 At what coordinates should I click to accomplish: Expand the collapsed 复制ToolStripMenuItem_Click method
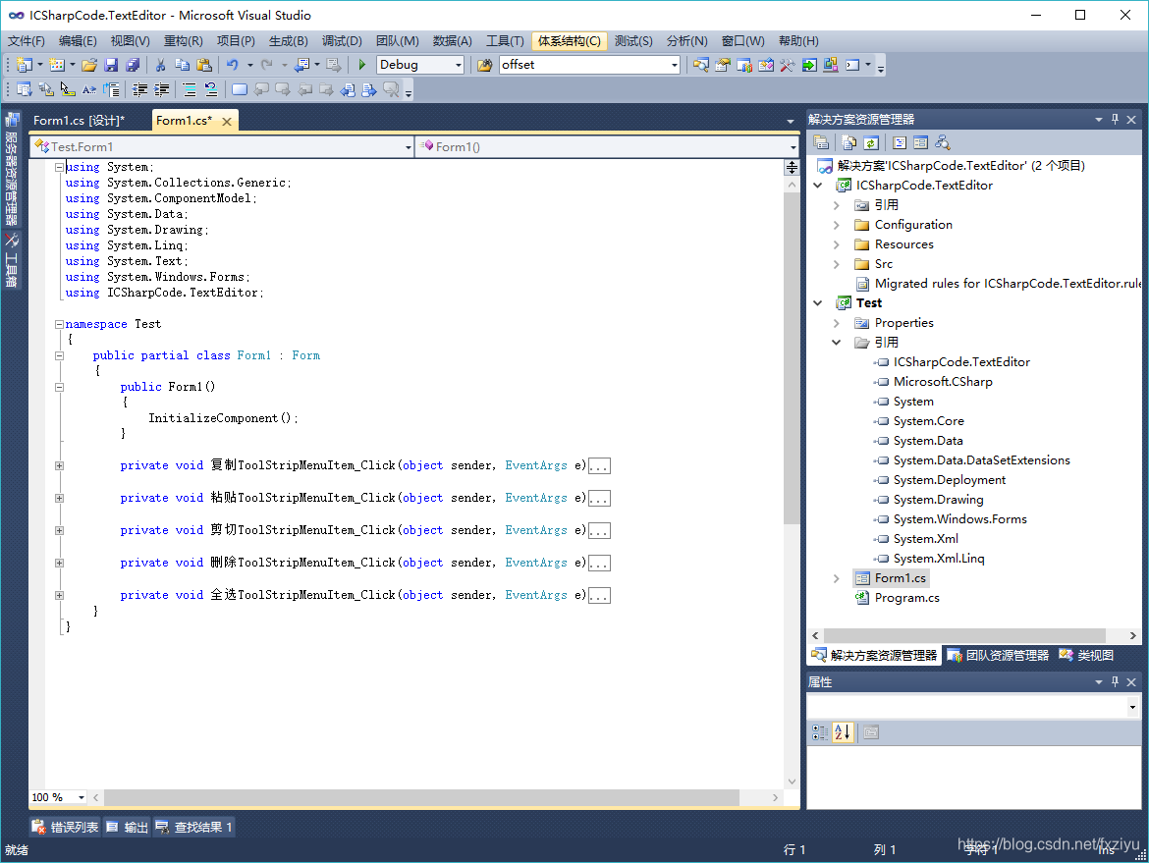click(x=59, y=466)
